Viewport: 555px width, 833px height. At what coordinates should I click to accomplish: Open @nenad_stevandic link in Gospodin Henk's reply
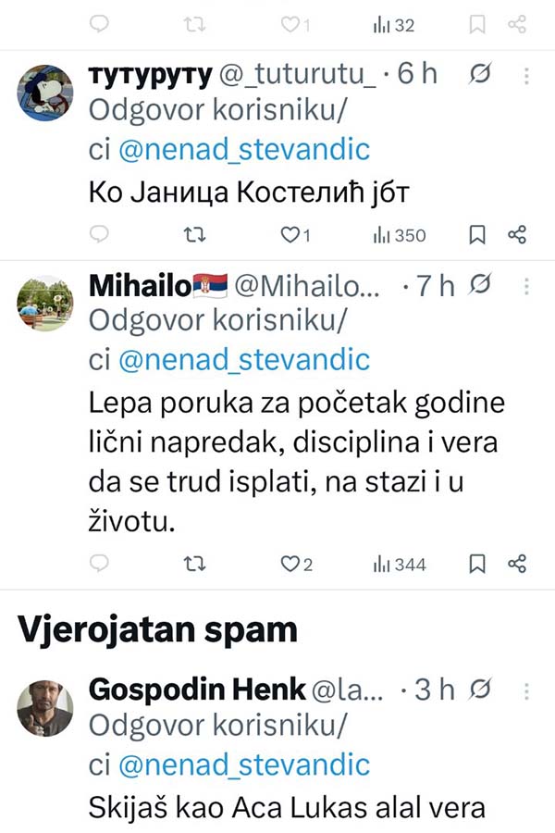[x=243, y=765]
